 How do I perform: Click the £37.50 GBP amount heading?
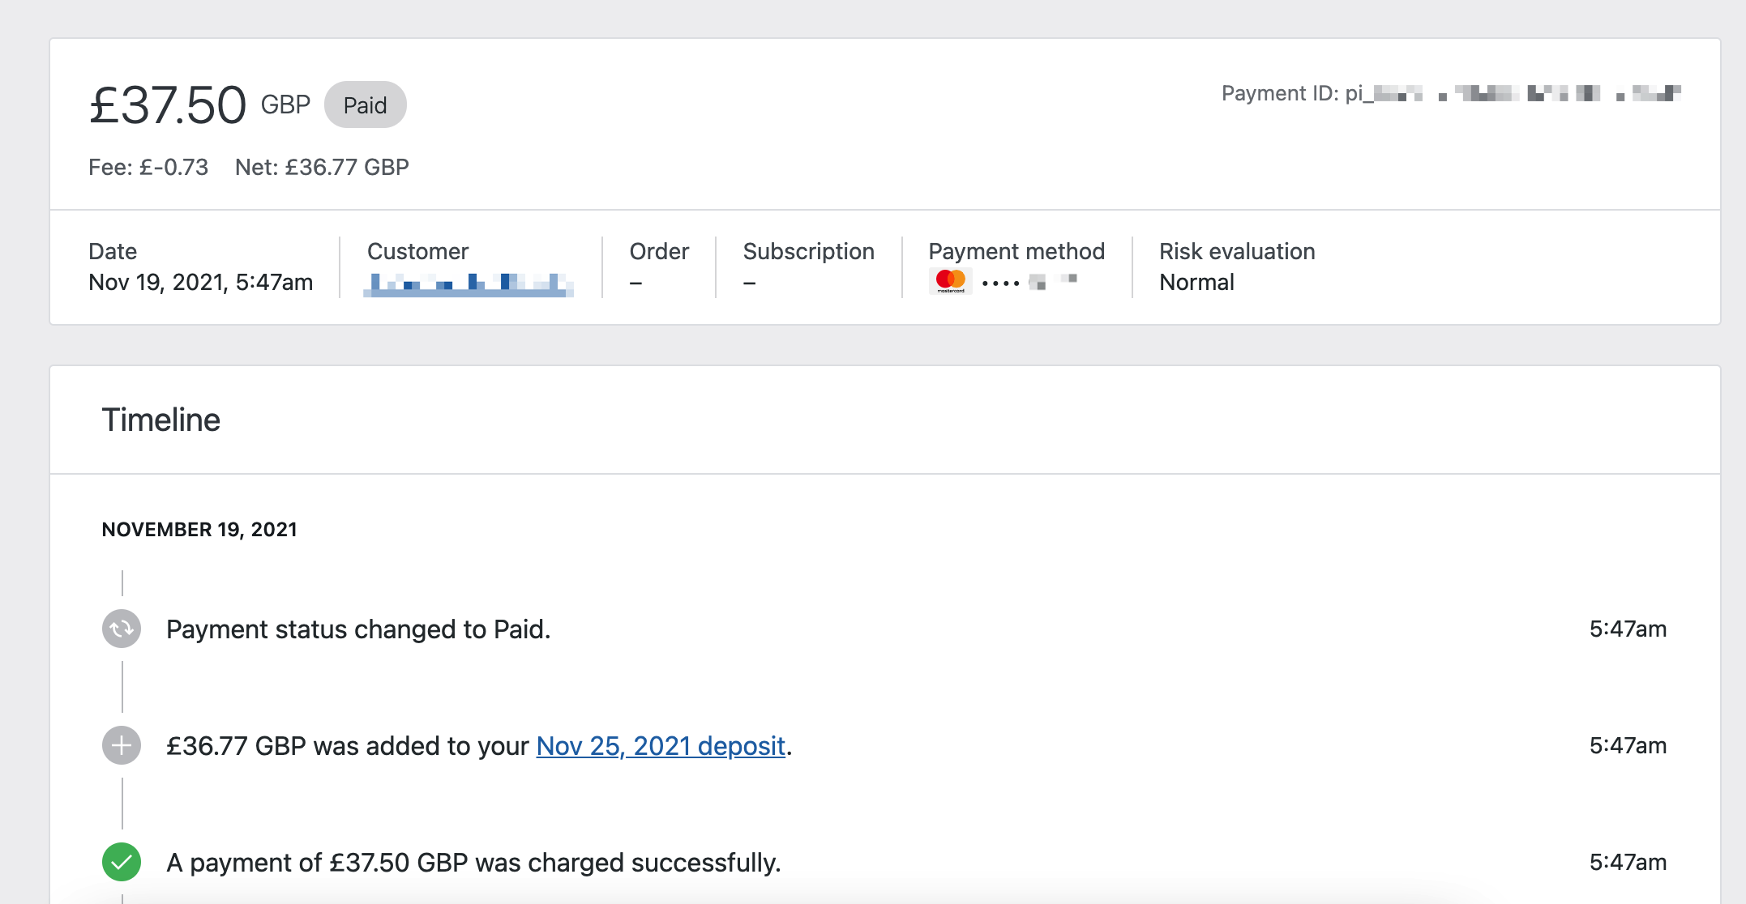pyautogui.click(x=166, y=104)
